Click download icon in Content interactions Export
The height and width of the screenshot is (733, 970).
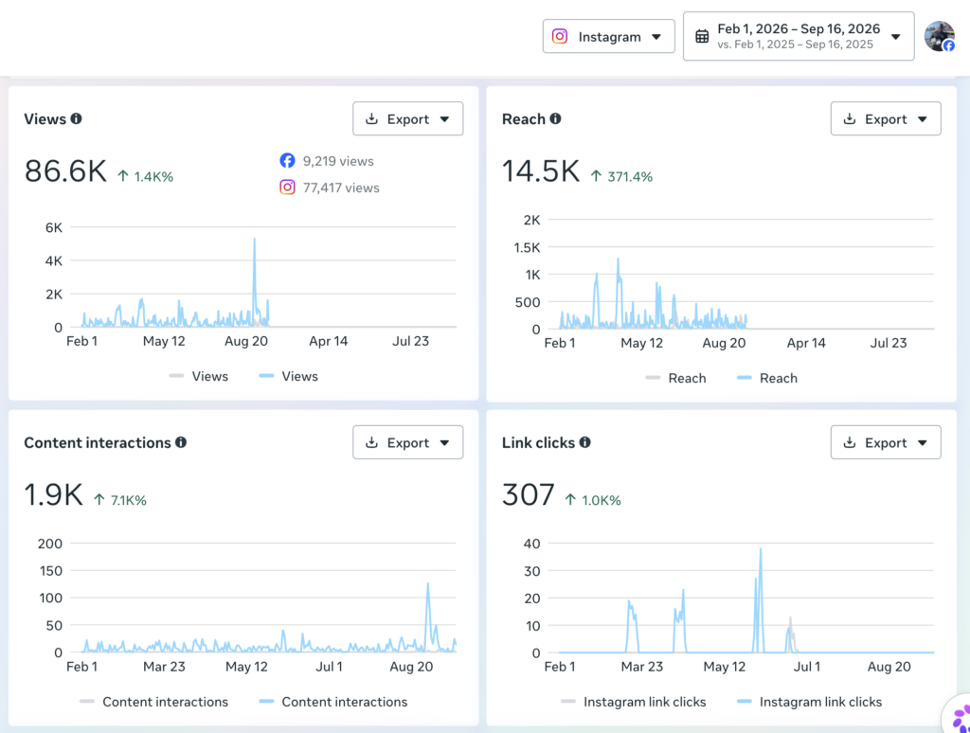tap(371, 442)
